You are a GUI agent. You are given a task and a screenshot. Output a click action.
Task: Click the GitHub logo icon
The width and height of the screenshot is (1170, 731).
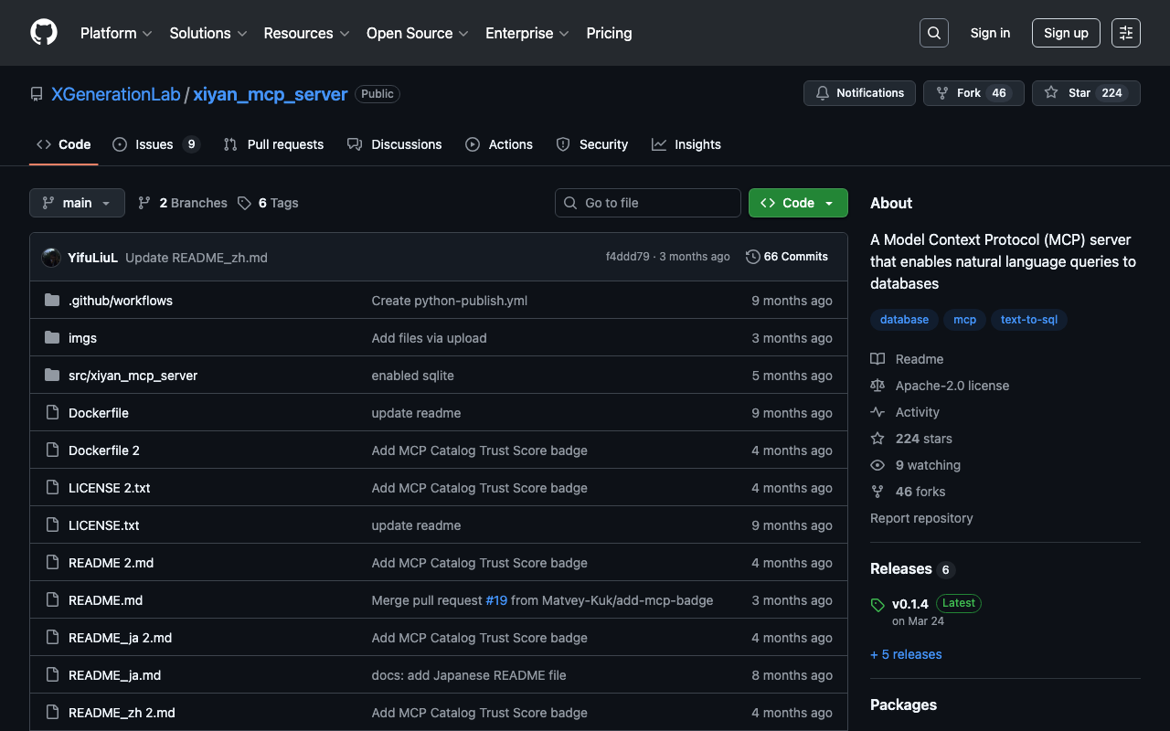pyautogui.click(x=44, y=33)
